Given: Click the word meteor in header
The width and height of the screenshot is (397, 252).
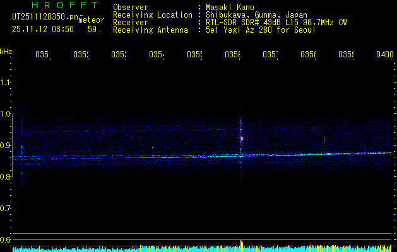Looking at the screenshot, I should (x=92, y=20).
